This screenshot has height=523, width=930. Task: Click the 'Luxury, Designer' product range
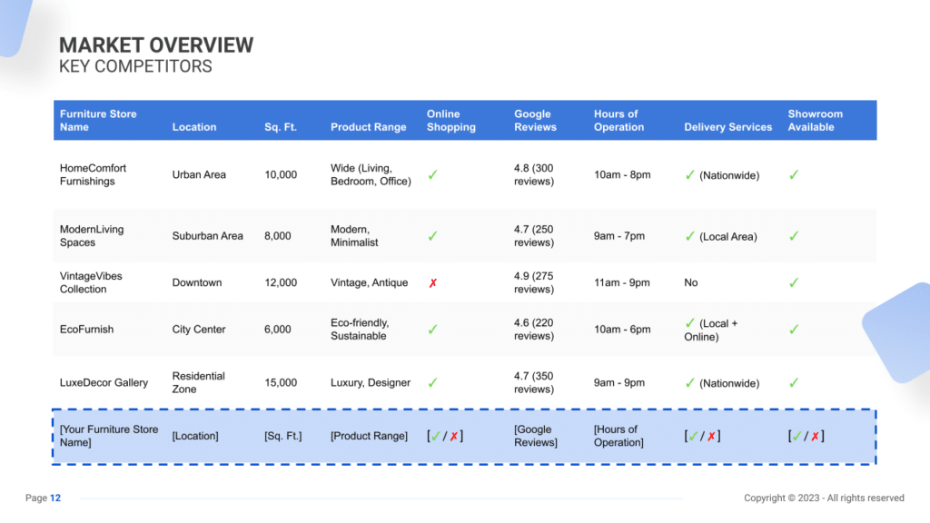(371, 382)
